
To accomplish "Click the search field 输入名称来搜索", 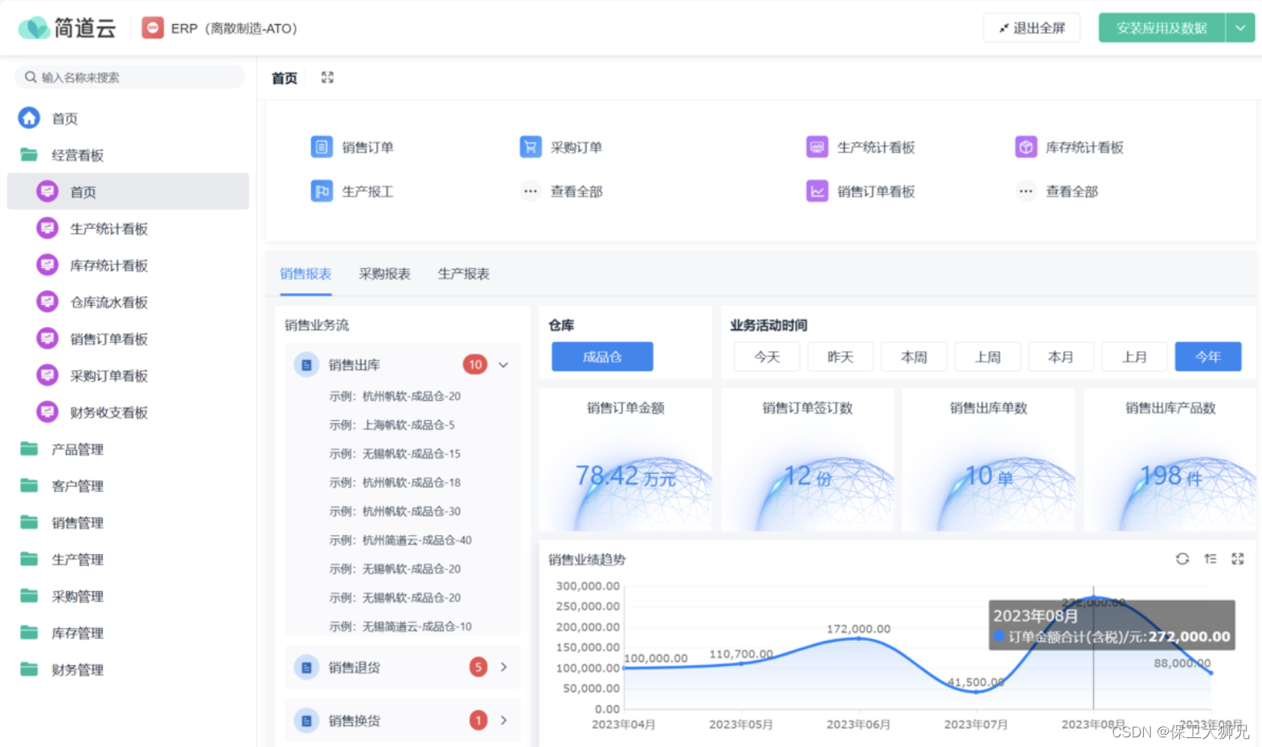I will pos(130,77).
